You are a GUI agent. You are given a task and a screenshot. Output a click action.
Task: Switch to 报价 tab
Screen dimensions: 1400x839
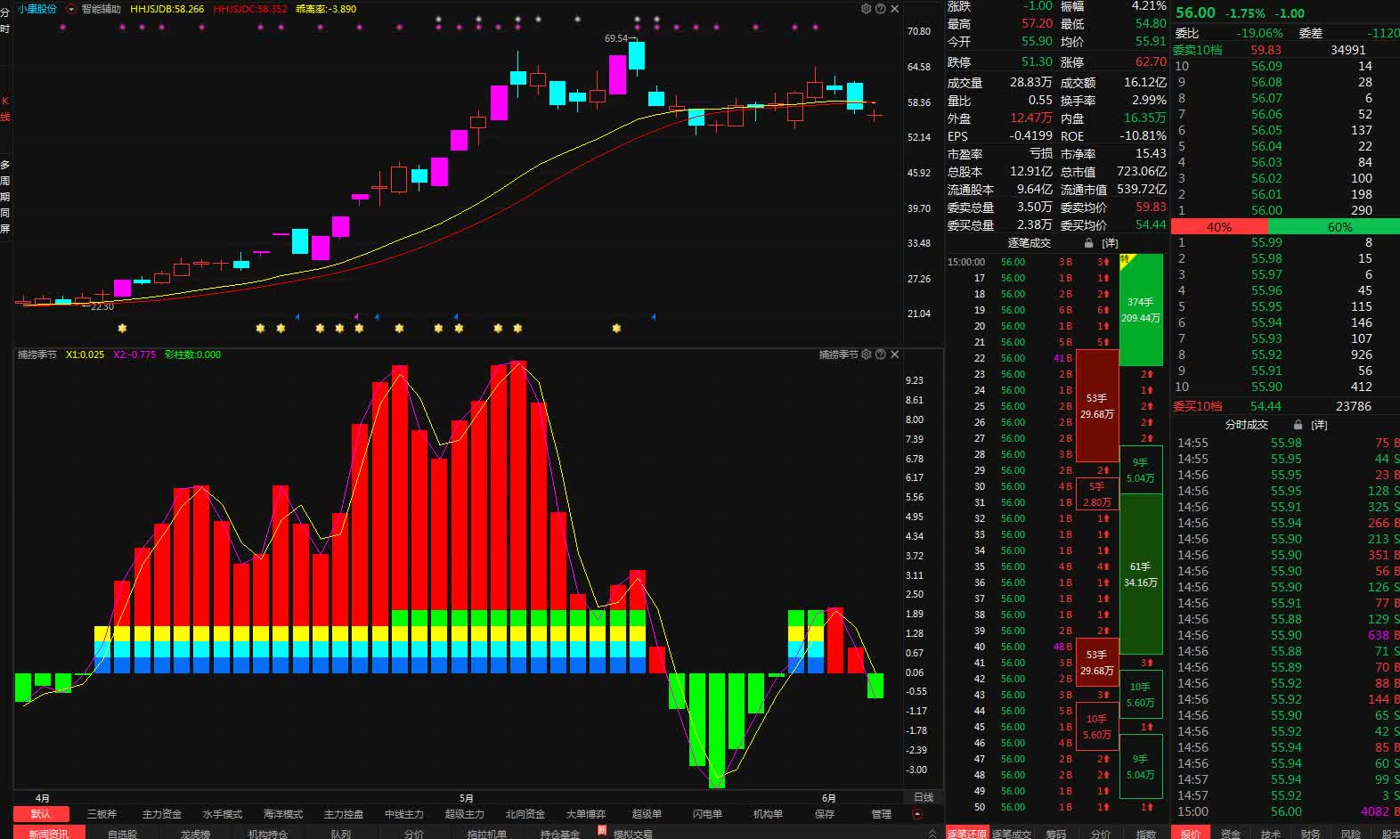pyautogui.click(x=1191, y=834)
